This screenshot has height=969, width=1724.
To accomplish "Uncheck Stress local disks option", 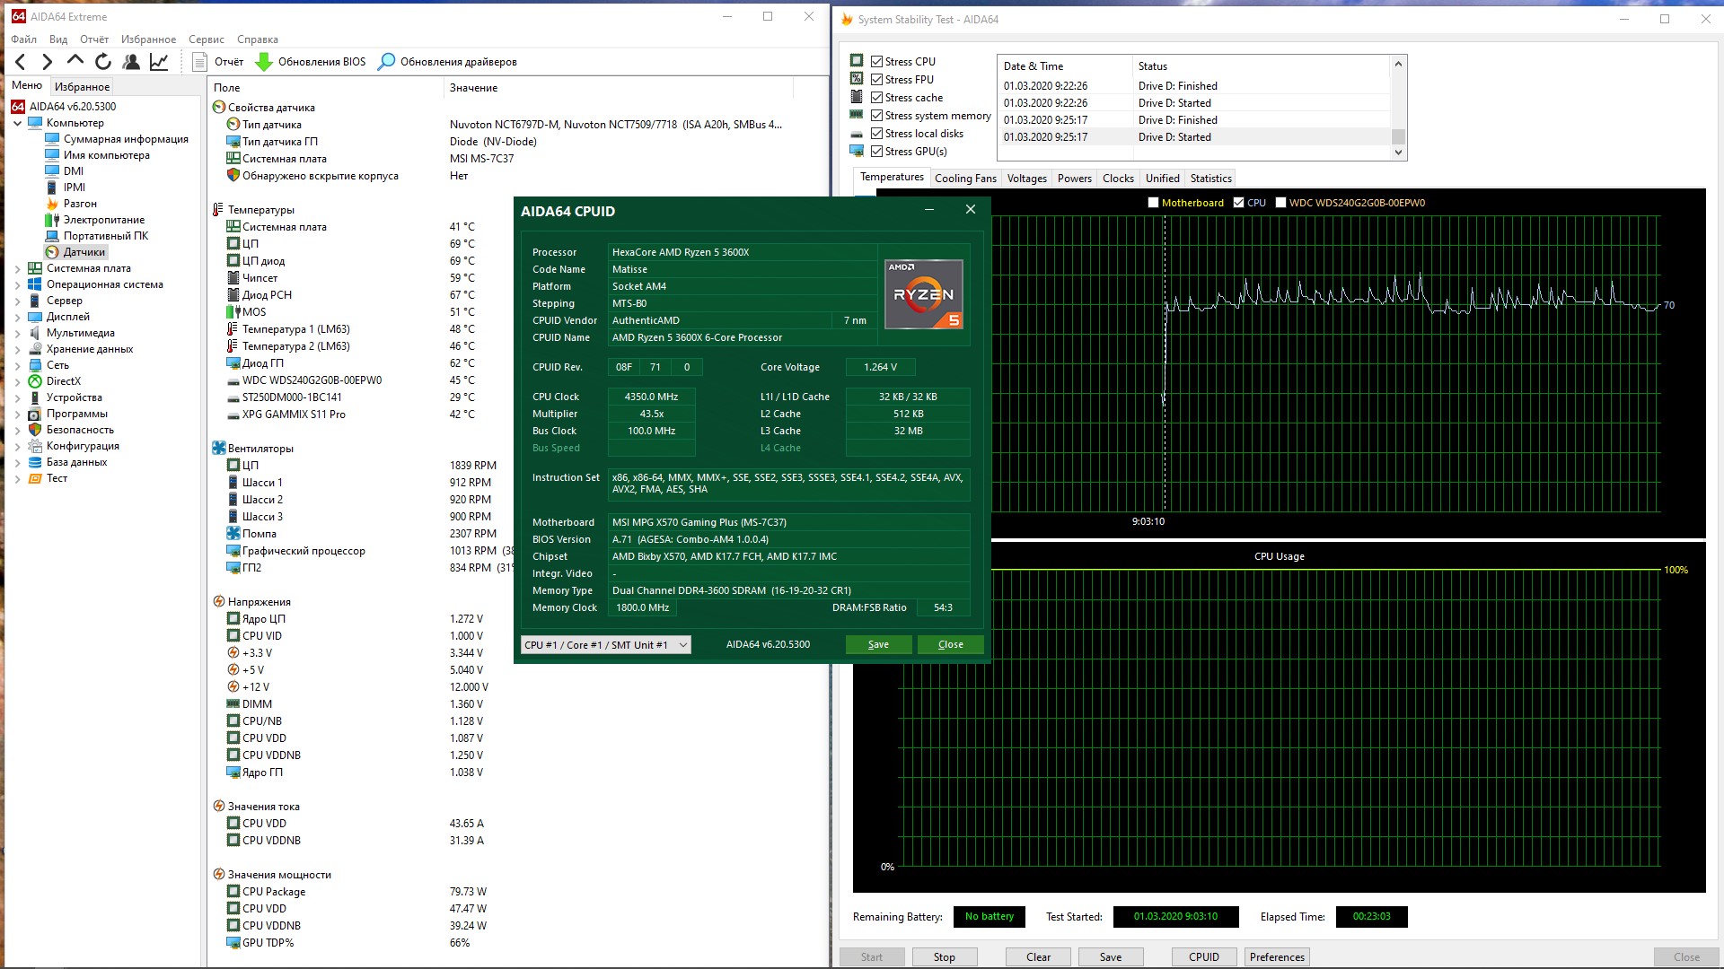I will click(877, 134).
